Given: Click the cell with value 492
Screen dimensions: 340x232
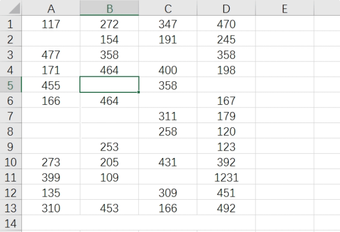Looking at the screenshot, I should tap(226, 209).
